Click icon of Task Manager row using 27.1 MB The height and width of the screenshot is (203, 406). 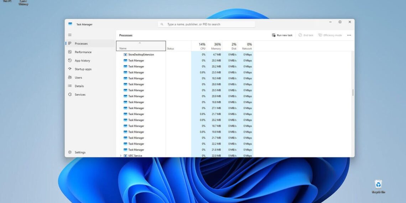(125, 108)
